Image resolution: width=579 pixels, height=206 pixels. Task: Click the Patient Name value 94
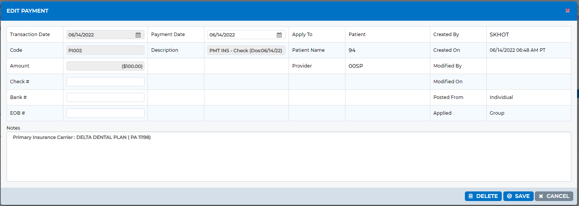click(x=352, y=50)
